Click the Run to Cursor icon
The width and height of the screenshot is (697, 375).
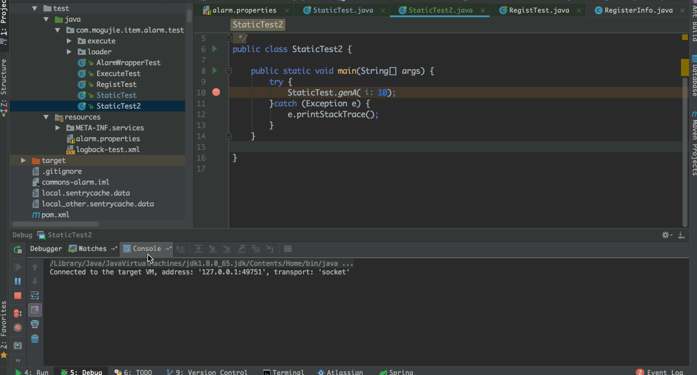pyautogui.click(x=270, y=249)
